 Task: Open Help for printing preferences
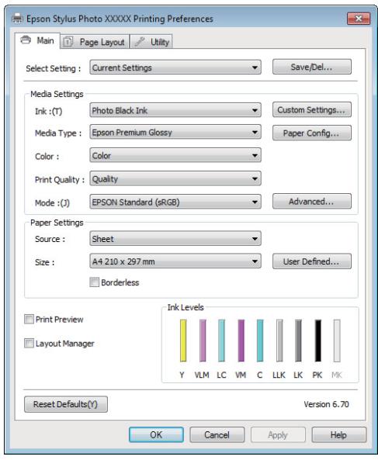(339, 434)
